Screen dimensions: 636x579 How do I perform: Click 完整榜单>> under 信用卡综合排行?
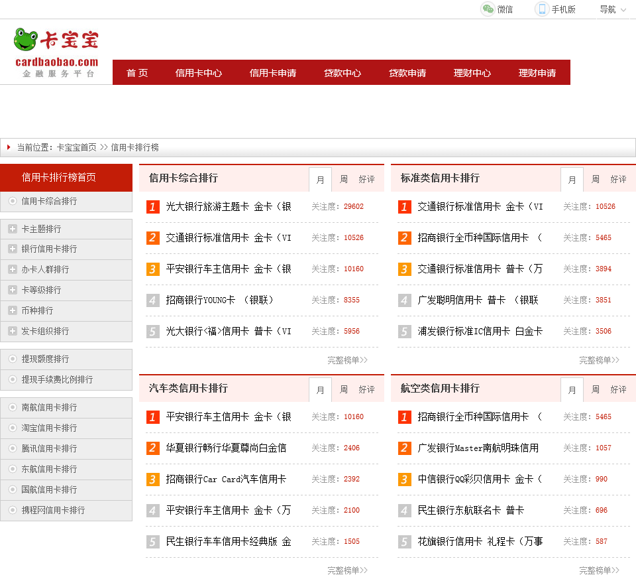[348, 360]
